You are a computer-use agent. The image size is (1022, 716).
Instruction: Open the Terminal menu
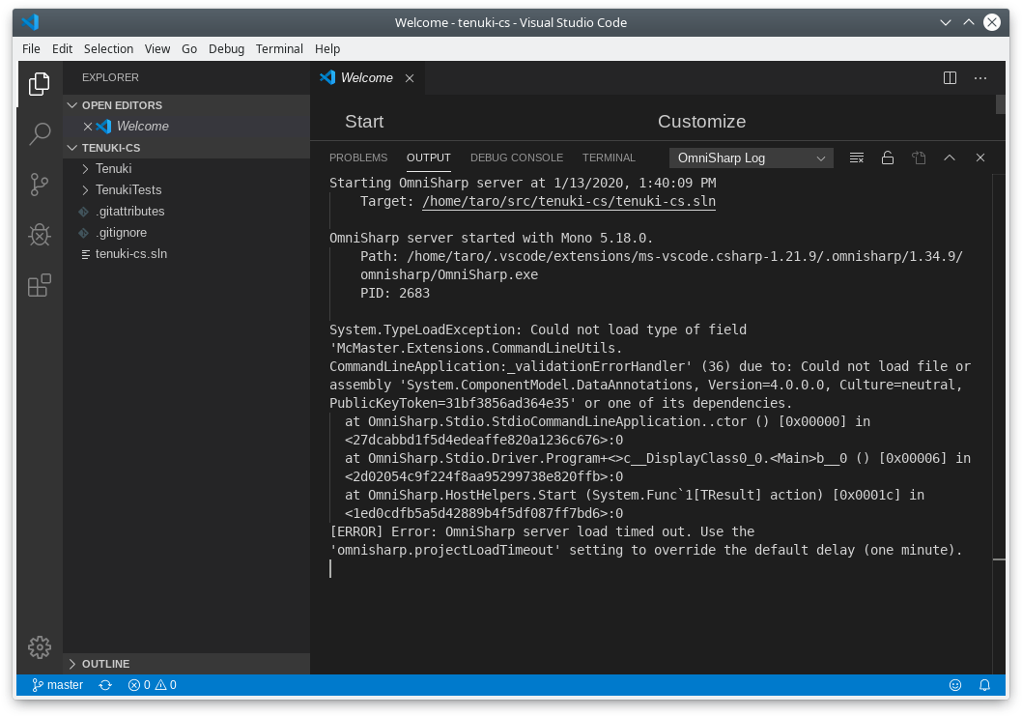pos(279,48)
